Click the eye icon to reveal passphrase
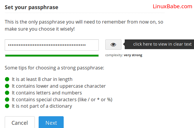Viewport: 194px width, 128px height. point(113,45)
